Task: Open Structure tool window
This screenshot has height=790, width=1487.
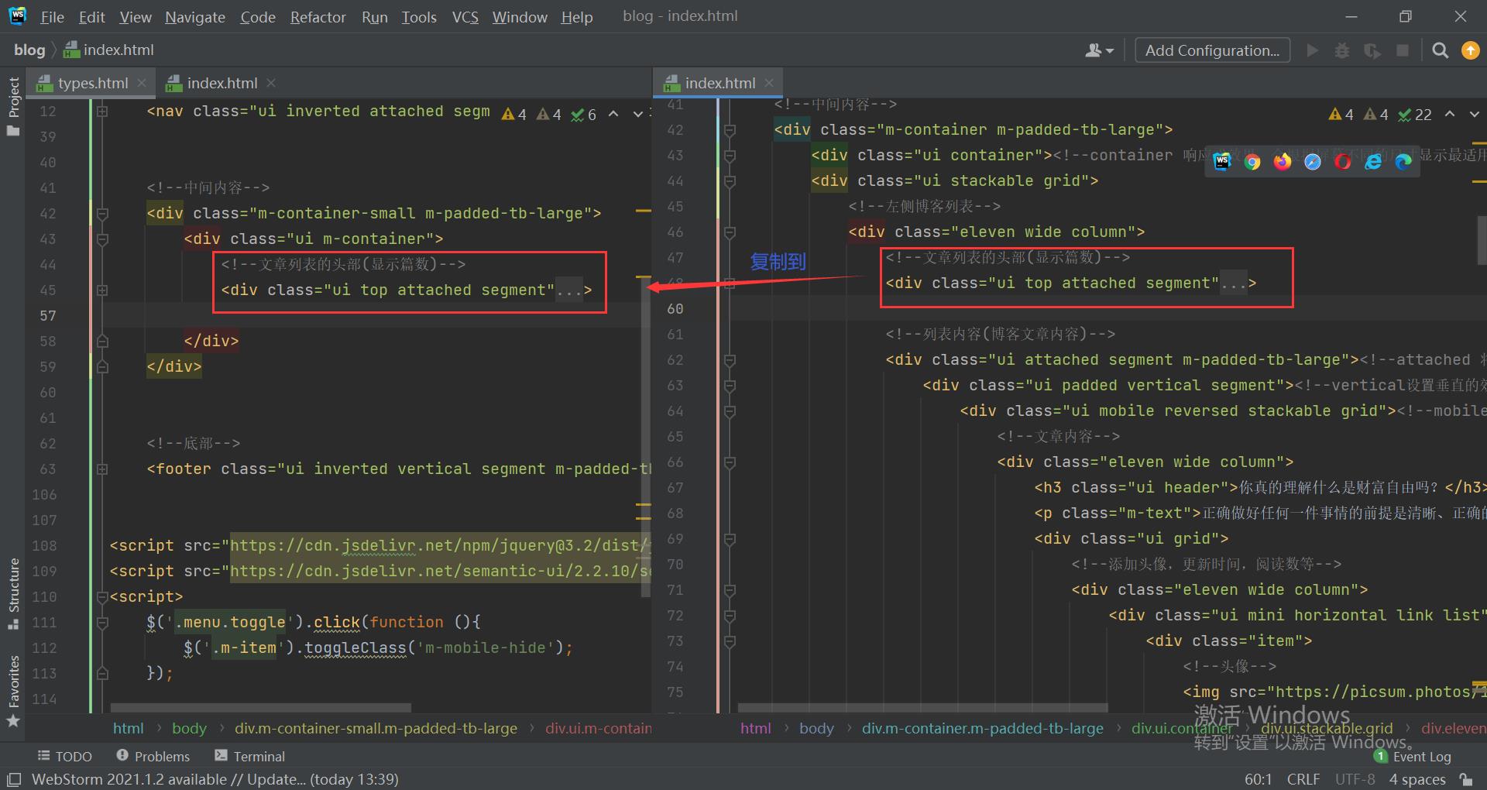Action: (x=13, y=593)
